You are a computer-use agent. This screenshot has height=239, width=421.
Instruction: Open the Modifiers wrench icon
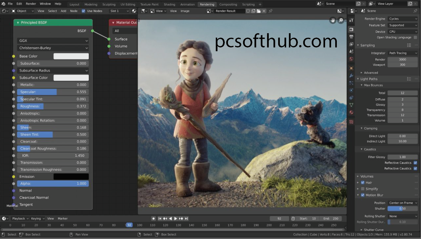point(351,76)
